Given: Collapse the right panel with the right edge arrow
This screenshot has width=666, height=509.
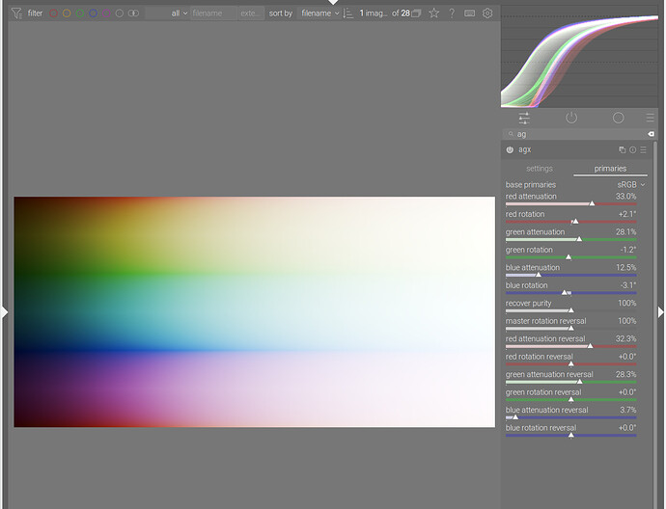Looking at the screenshot, I should [x=661, y=312].
